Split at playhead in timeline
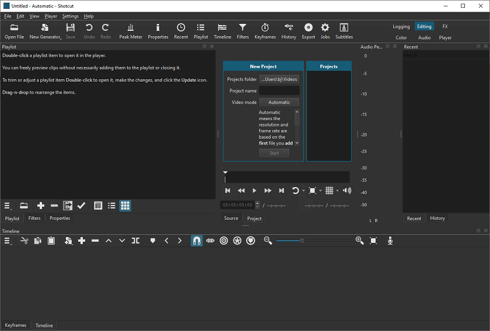This screenshot has height=331, width=490. [135, 241]
